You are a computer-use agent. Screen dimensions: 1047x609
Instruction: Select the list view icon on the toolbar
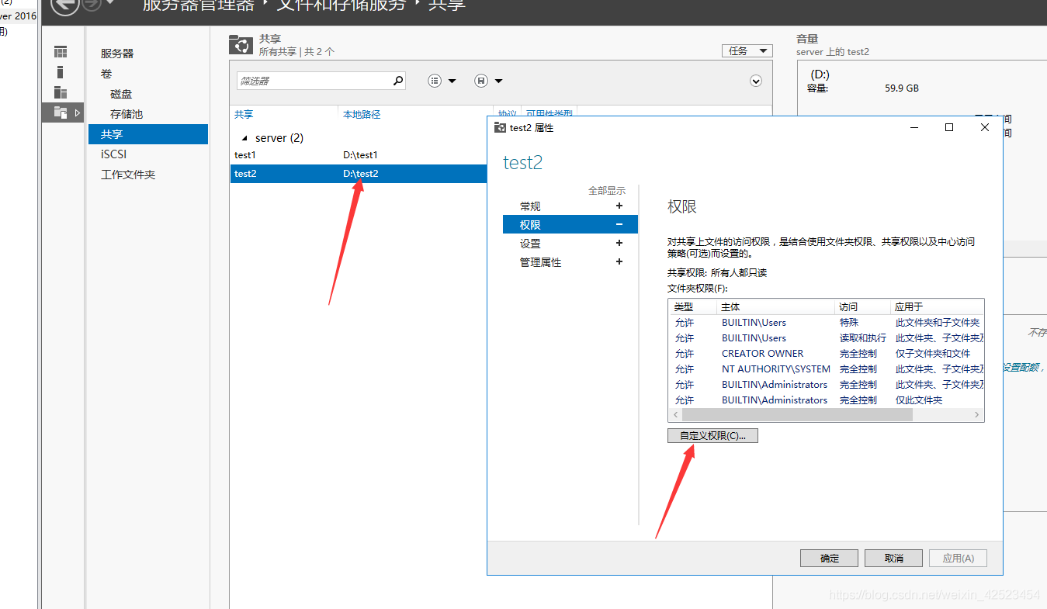[x=434, y=80]
